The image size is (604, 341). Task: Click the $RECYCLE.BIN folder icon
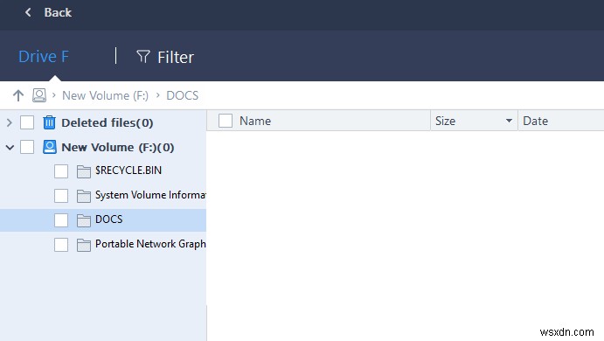pyautogui.click(x=84, y=171)
